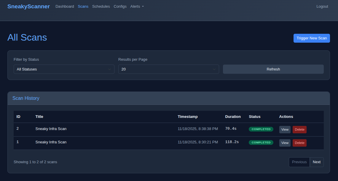
Task: Log out using the Logout link
Action: [322, 7]
